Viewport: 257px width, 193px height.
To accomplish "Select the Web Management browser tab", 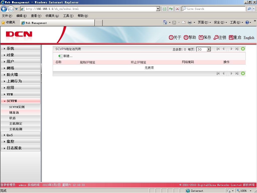I will point(57,23).
